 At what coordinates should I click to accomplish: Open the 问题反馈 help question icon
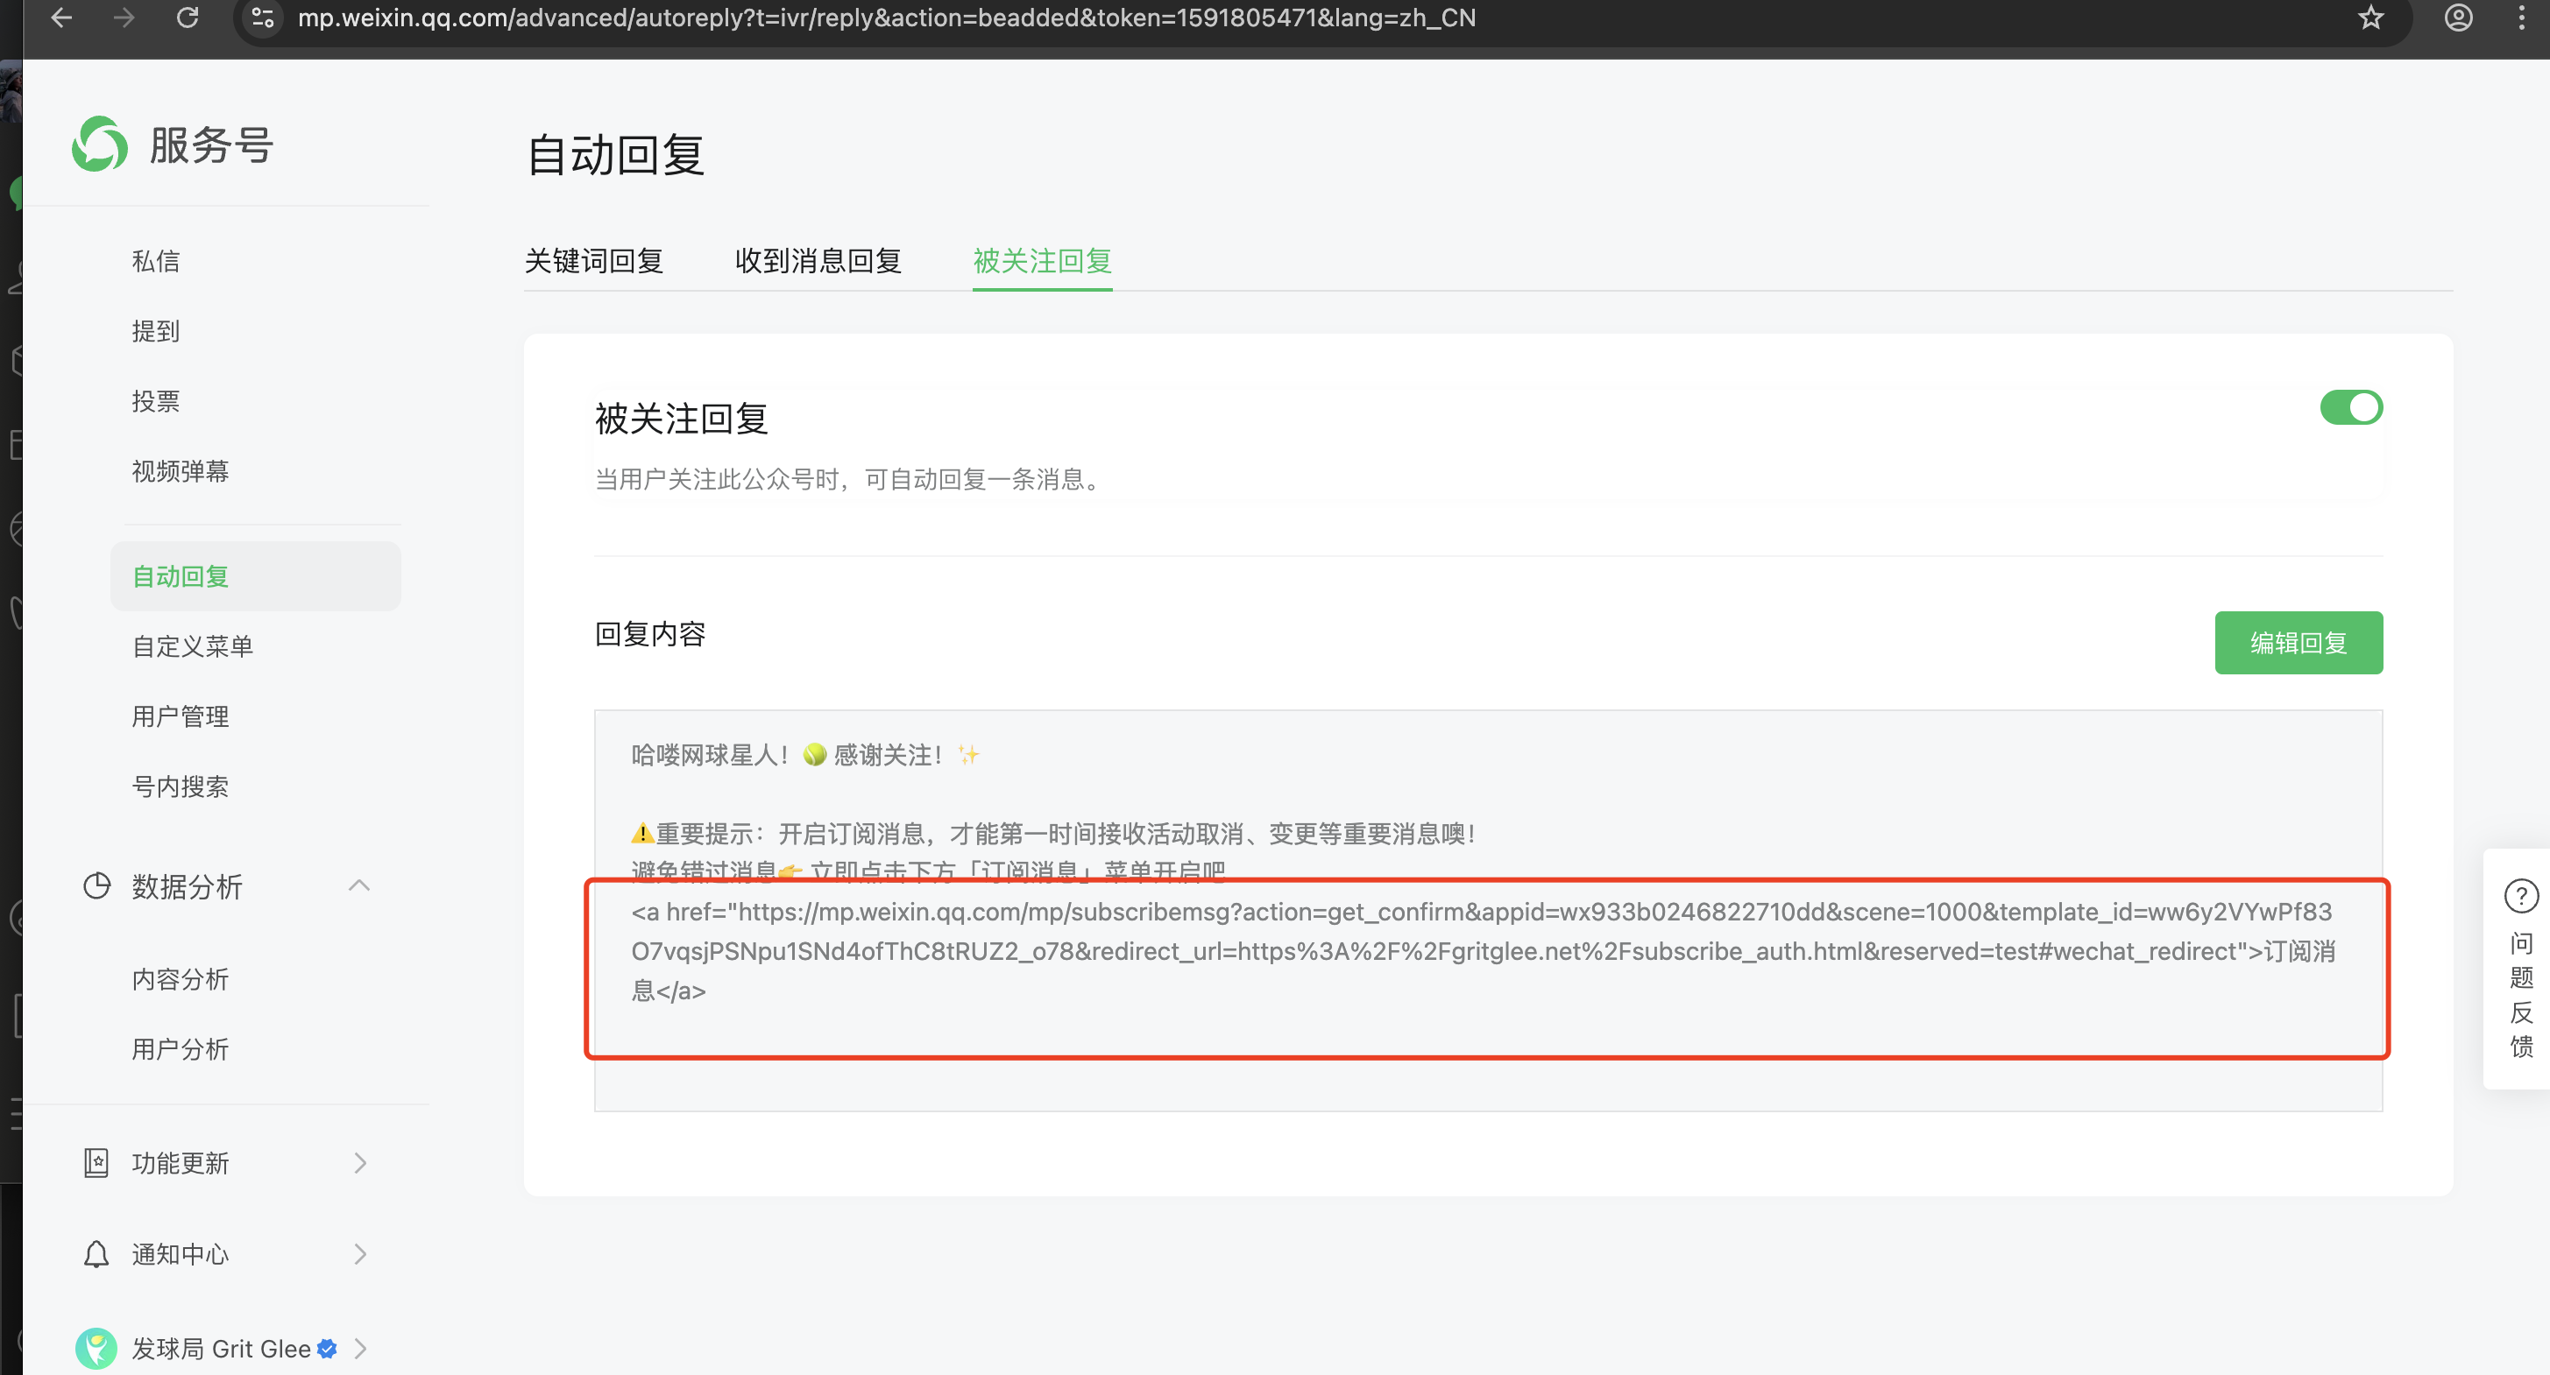[2520, 896]
